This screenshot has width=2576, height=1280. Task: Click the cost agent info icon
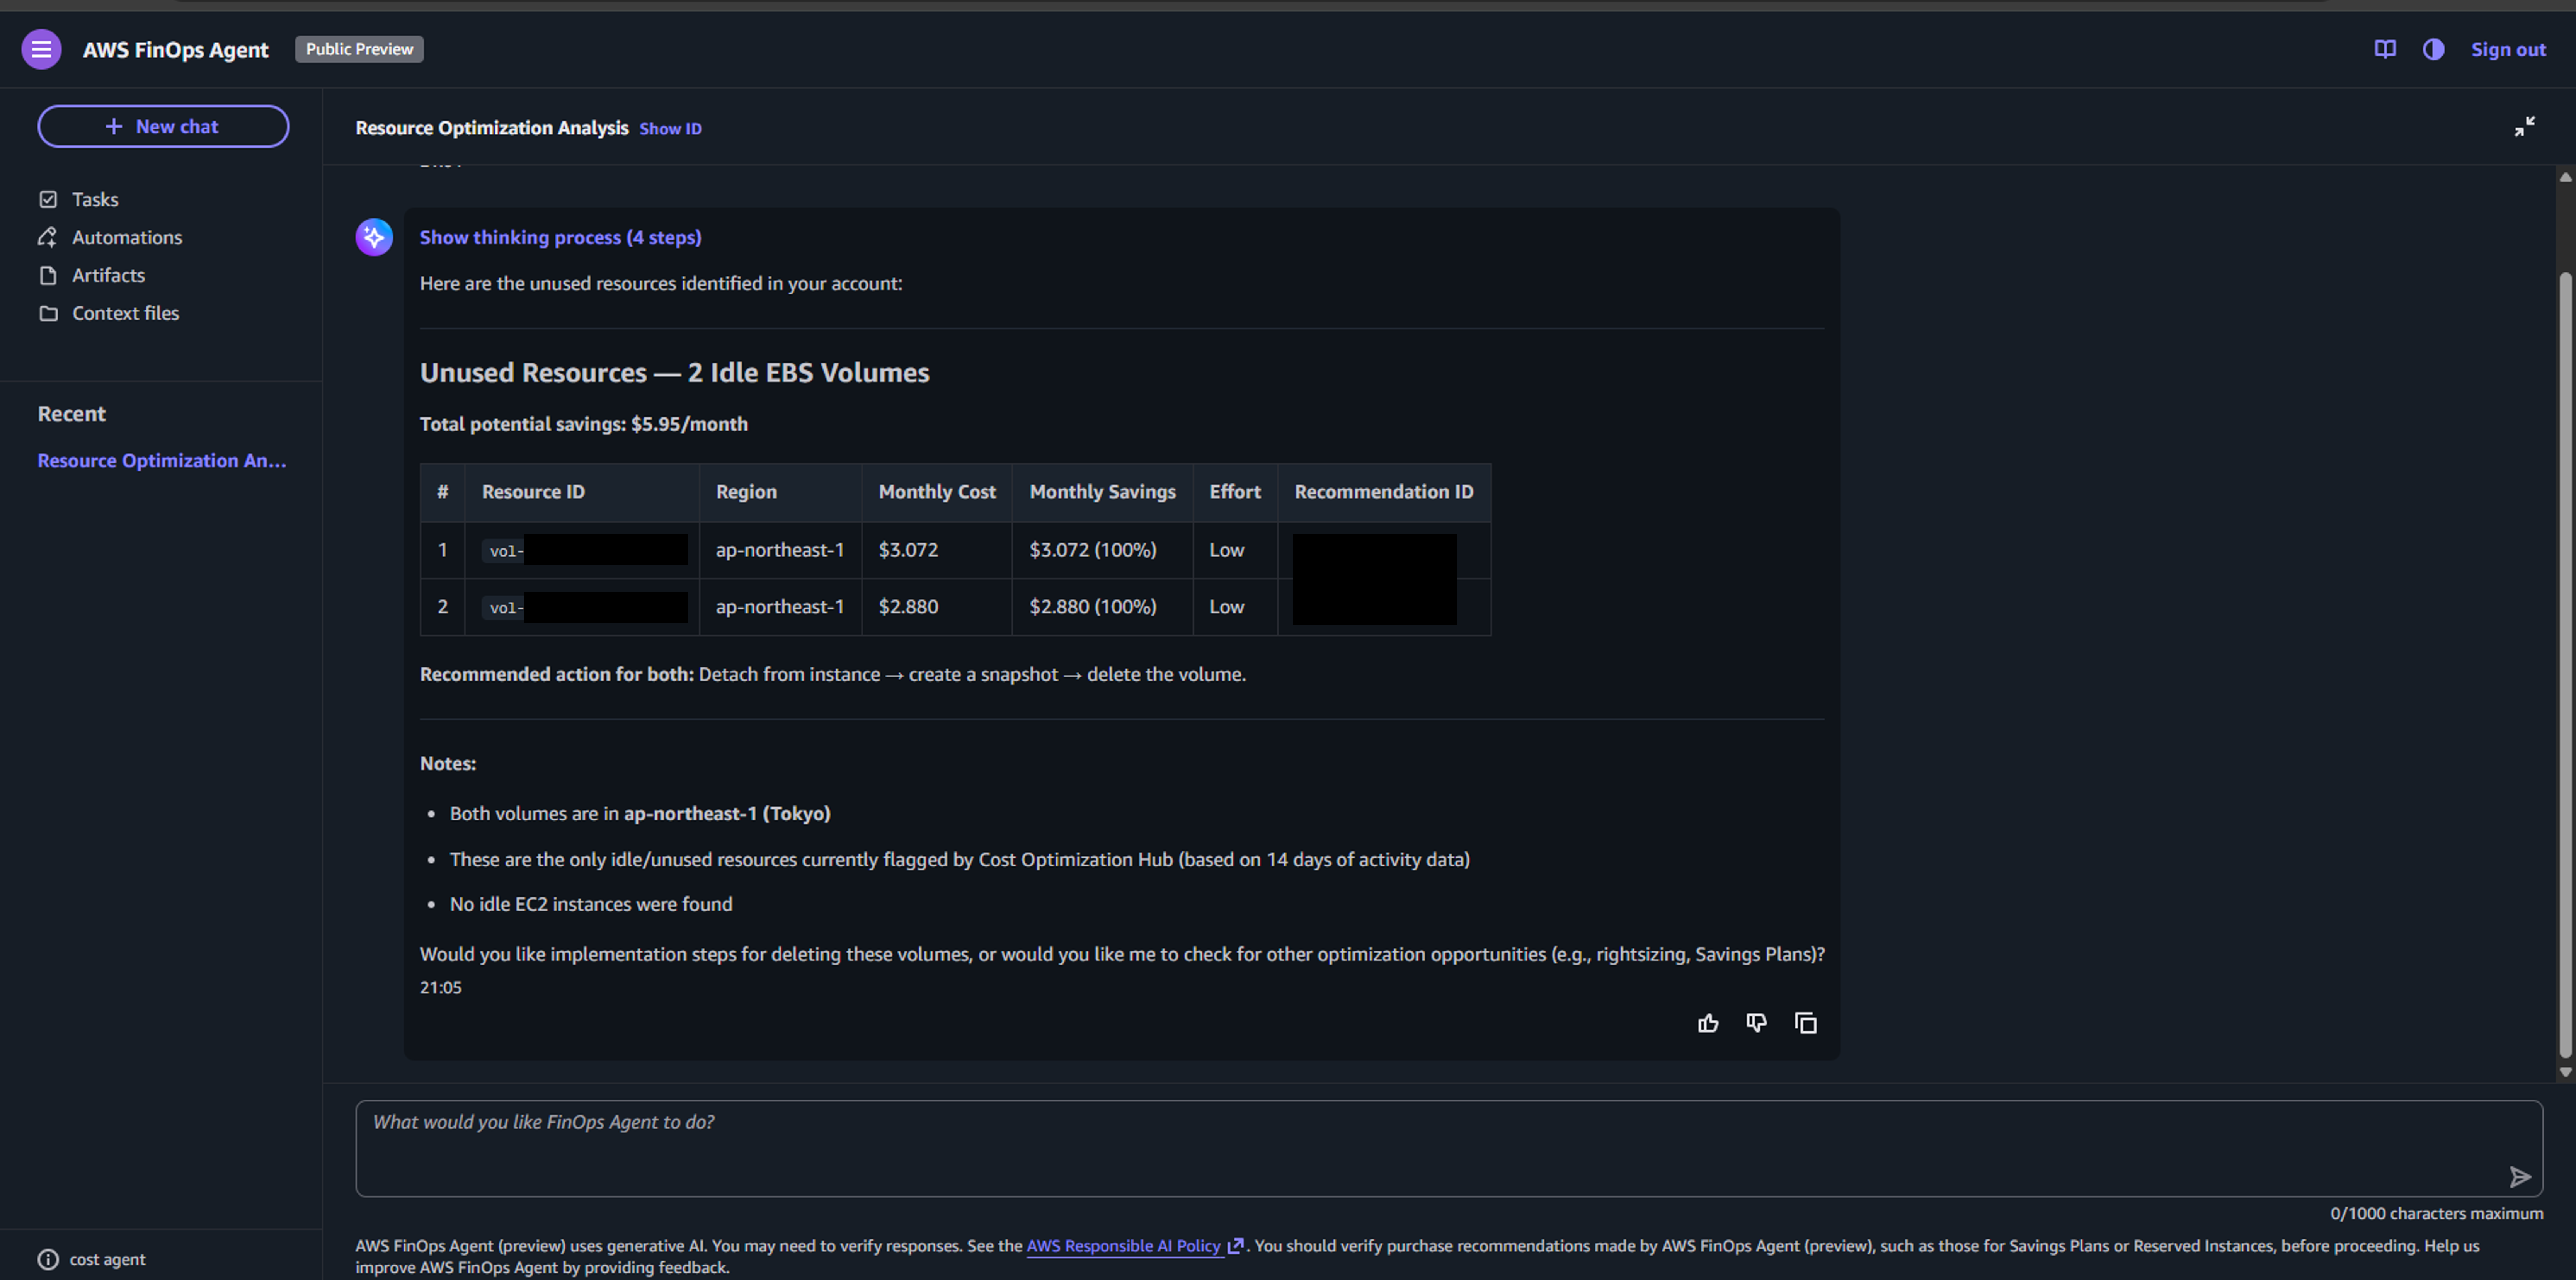[x=48, y=1259]
